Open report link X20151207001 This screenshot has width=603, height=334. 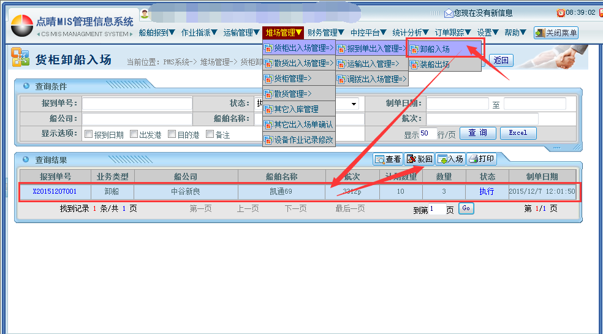55,192
